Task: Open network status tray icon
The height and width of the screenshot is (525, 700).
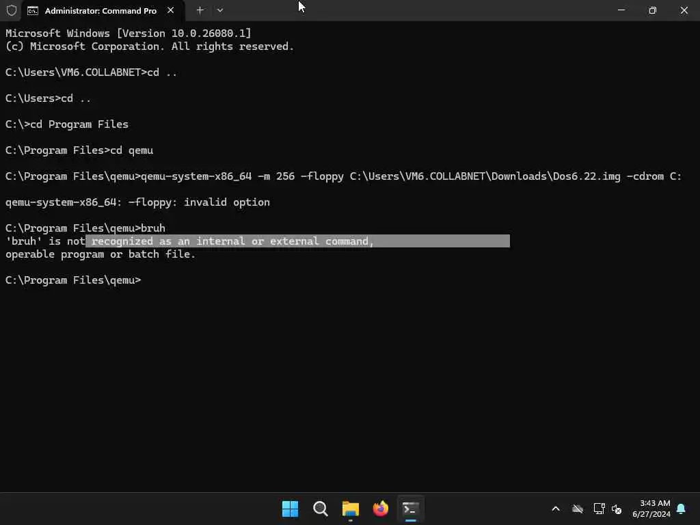Action: pyautogui.click(x=599, y=509)
